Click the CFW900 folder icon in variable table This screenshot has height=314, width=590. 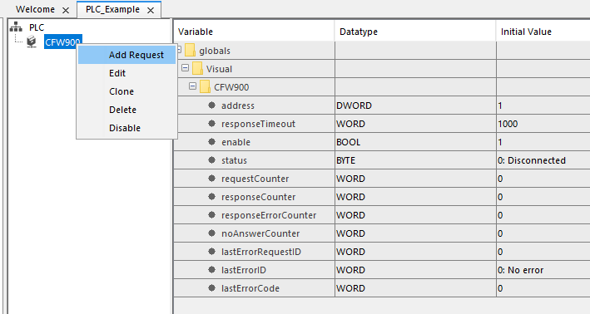(205, 86)
